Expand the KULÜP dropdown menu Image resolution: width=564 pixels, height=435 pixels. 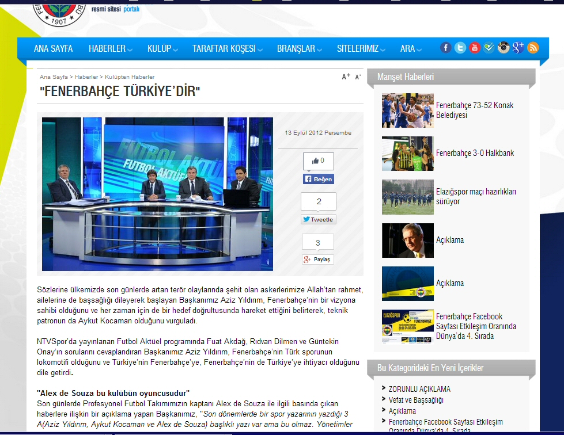(162, 49)
